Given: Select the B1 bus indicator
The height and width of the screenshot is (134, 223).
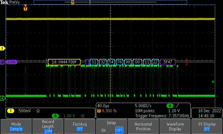Looking at the screenshot, I should point(3,62).
